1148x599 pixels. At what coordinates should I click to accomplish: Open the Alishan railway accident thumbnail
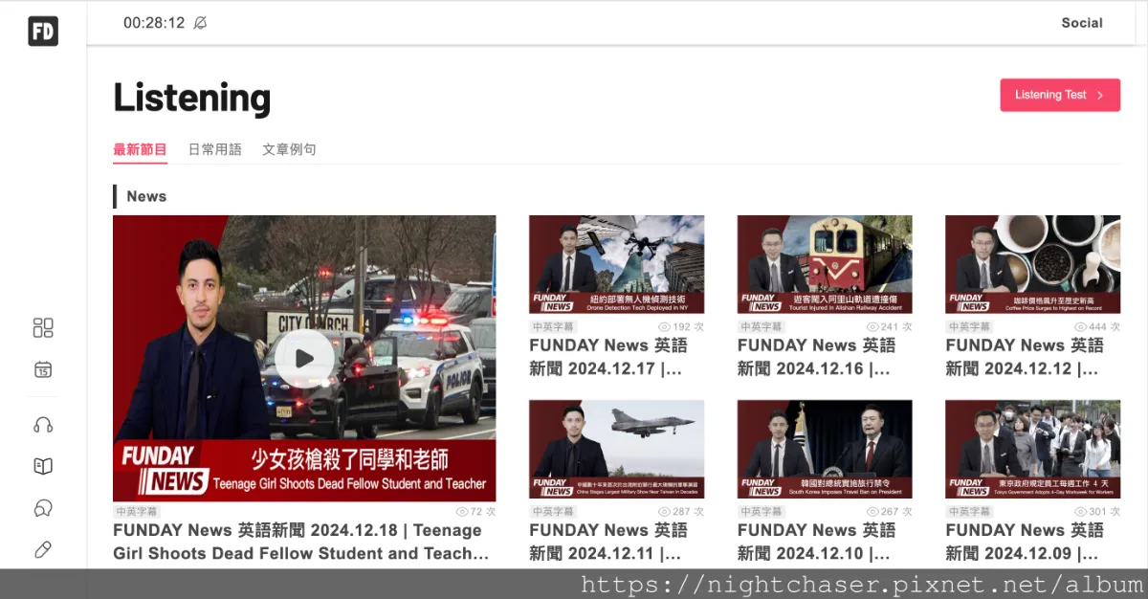(825, 264)
